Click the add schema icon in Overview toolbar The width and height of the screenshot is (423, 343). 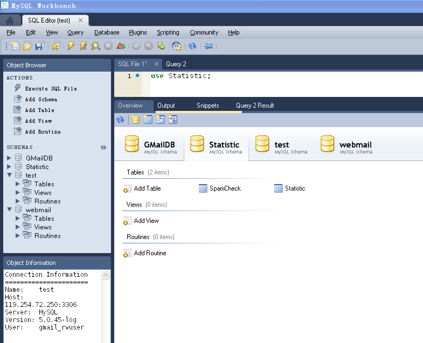135,120
